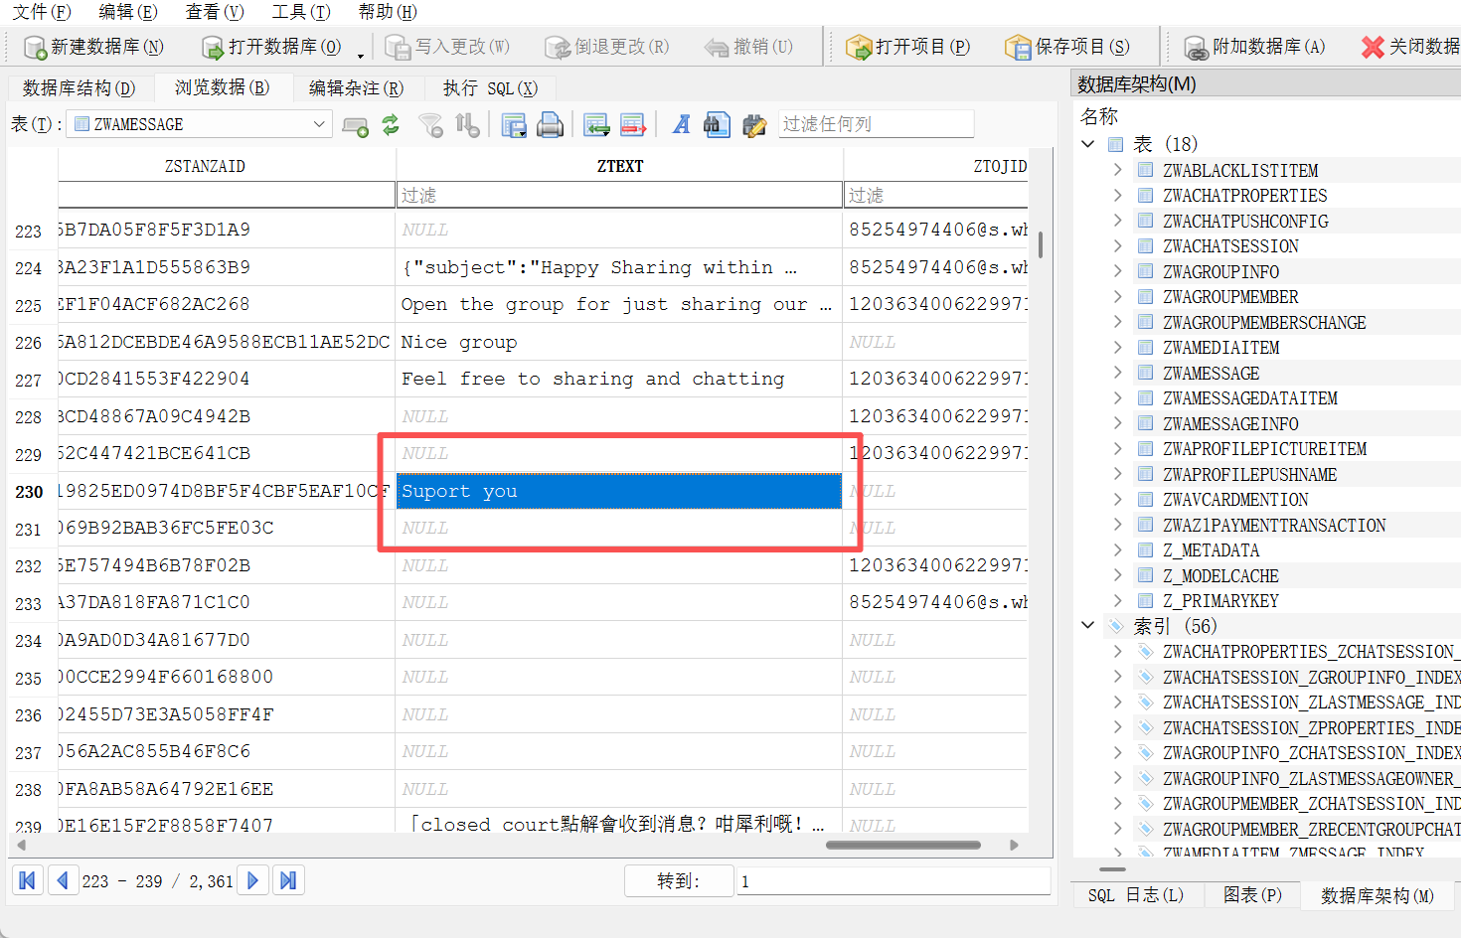
Task: Click the Undo (撤销) toolbar button
Action: [748, 47]
